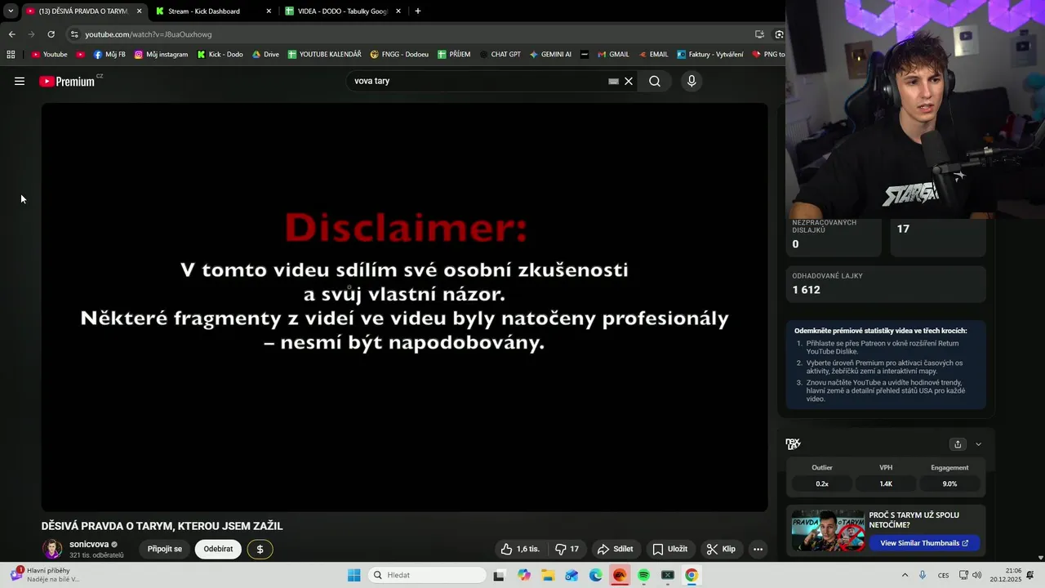
Task: Click the address bar URL field
Action: 408,34
